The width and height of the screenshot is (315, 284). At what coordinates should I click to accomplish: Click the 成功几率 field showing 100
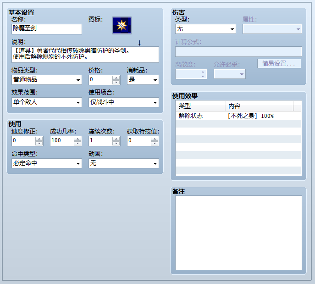[62, 141]
